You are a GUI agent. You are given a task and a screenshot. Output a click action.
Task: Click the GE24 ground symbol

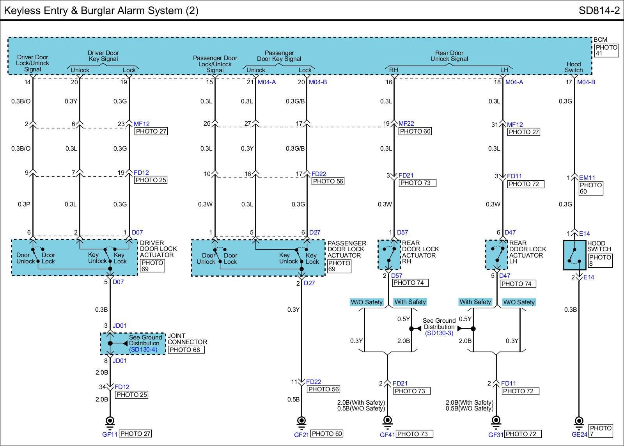click(579, 421)
